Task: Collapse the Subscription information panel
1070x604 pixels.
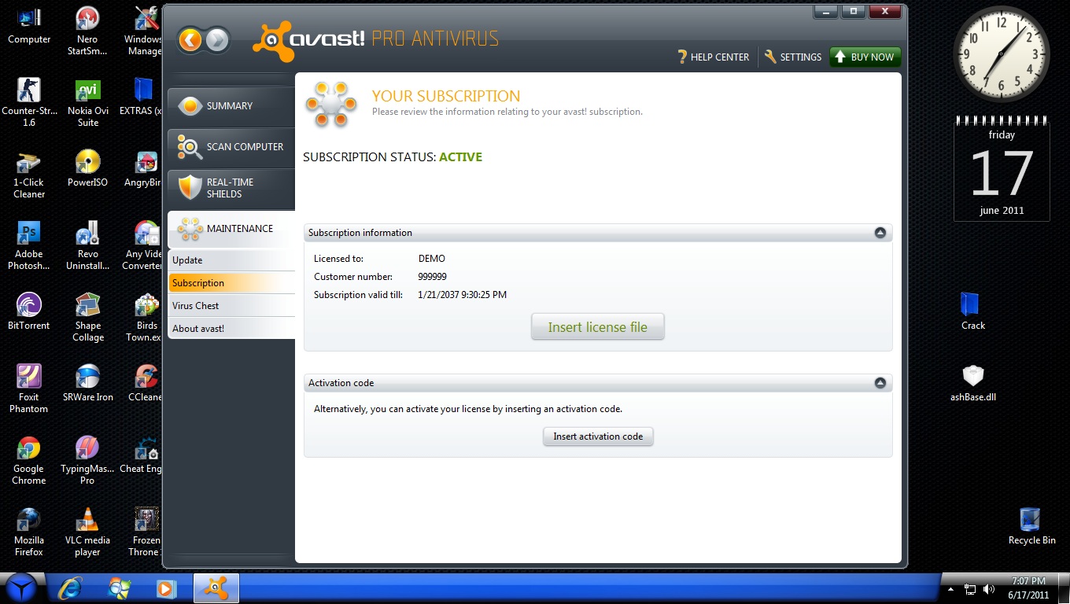Action: [880, 233]
